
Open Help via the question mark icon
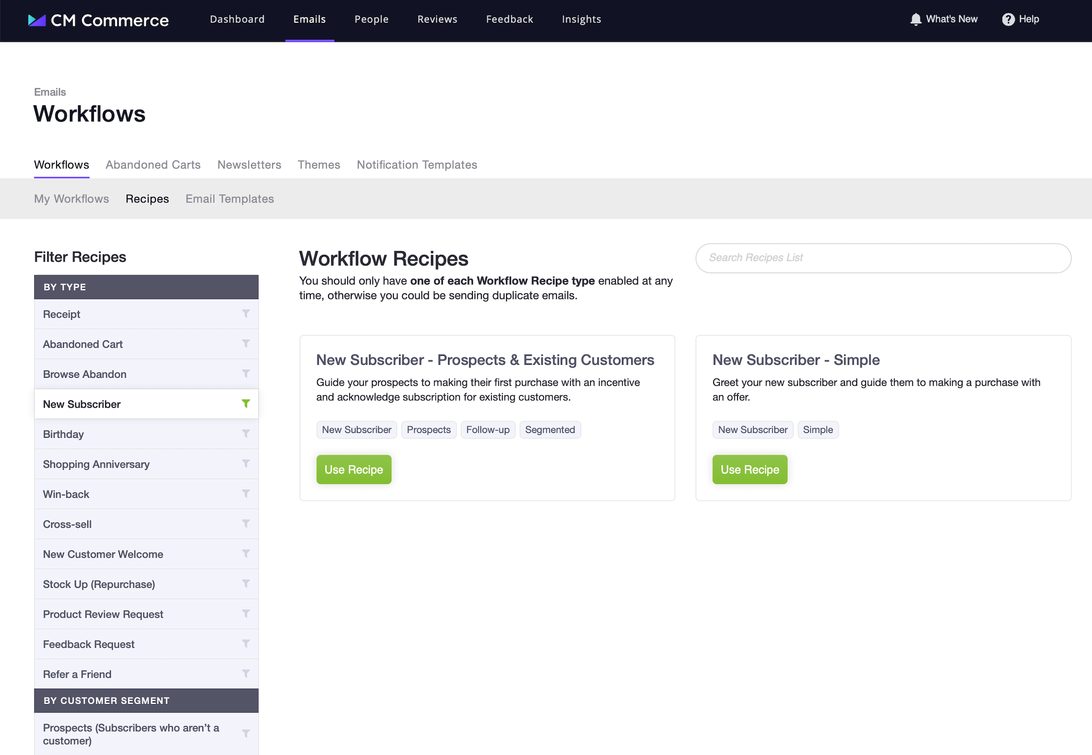click(1008, 19)
